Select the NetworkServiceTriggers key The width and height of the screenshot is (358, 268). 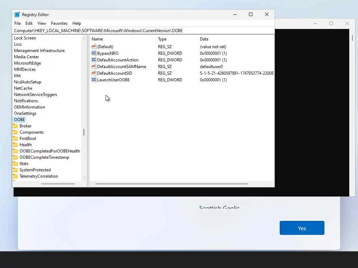(35, 94)
